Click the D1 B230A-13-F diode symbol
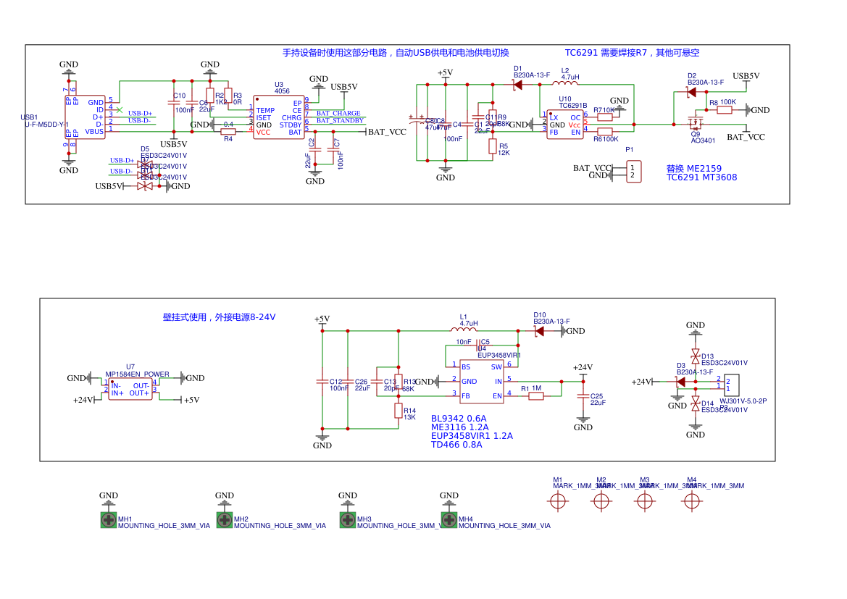The height and width of the screenshot is (599, 847). pyautogui.click(x=517, y=85)
